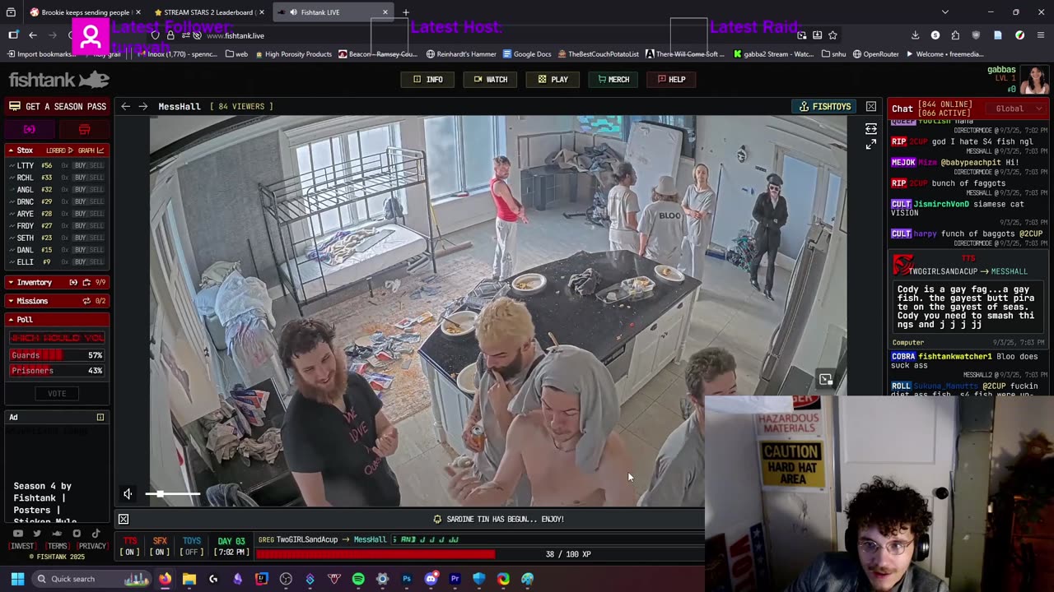The image size is (1054, 592).
Task: Mute the stream with the speaker icon
Action: pyautogui.click(x=128, y=494)
